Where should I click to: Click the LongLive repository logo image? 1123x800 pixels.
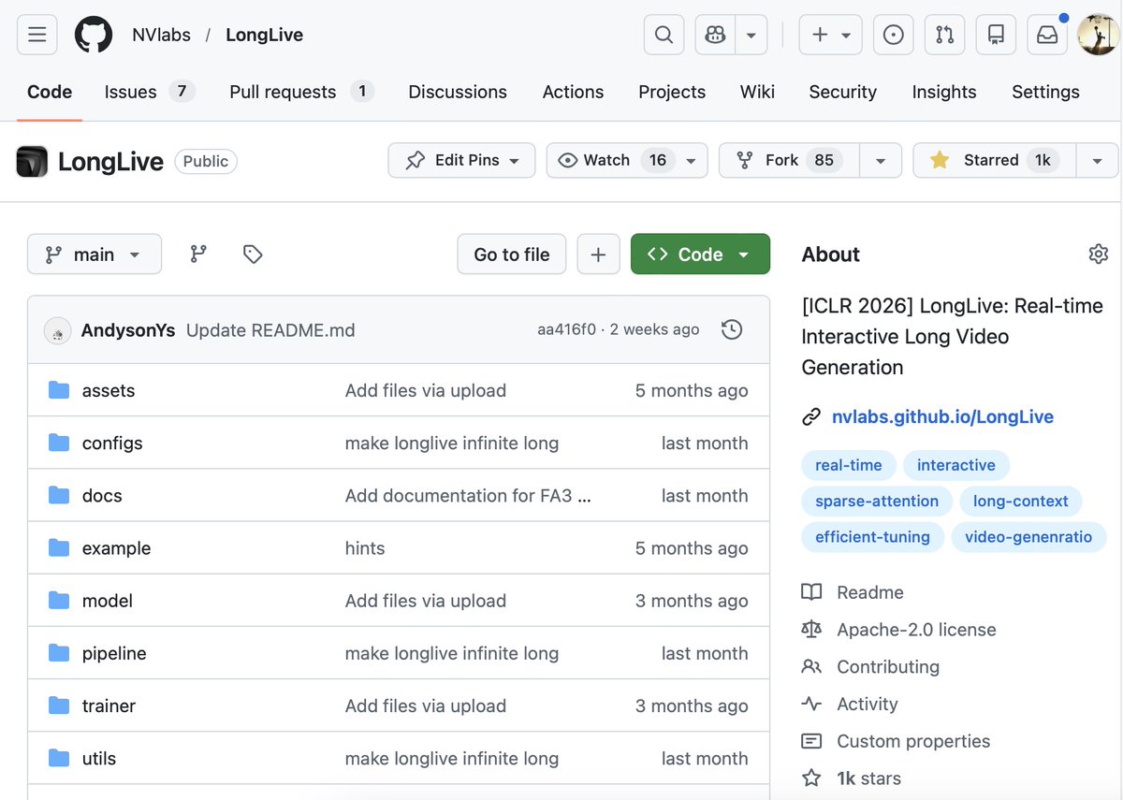point(32,161)
